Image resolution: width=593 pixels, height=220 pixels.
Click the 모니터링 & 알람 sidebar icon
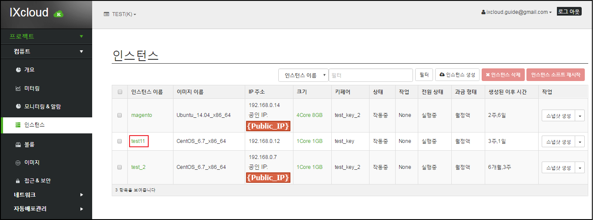[x=18, y=107]
